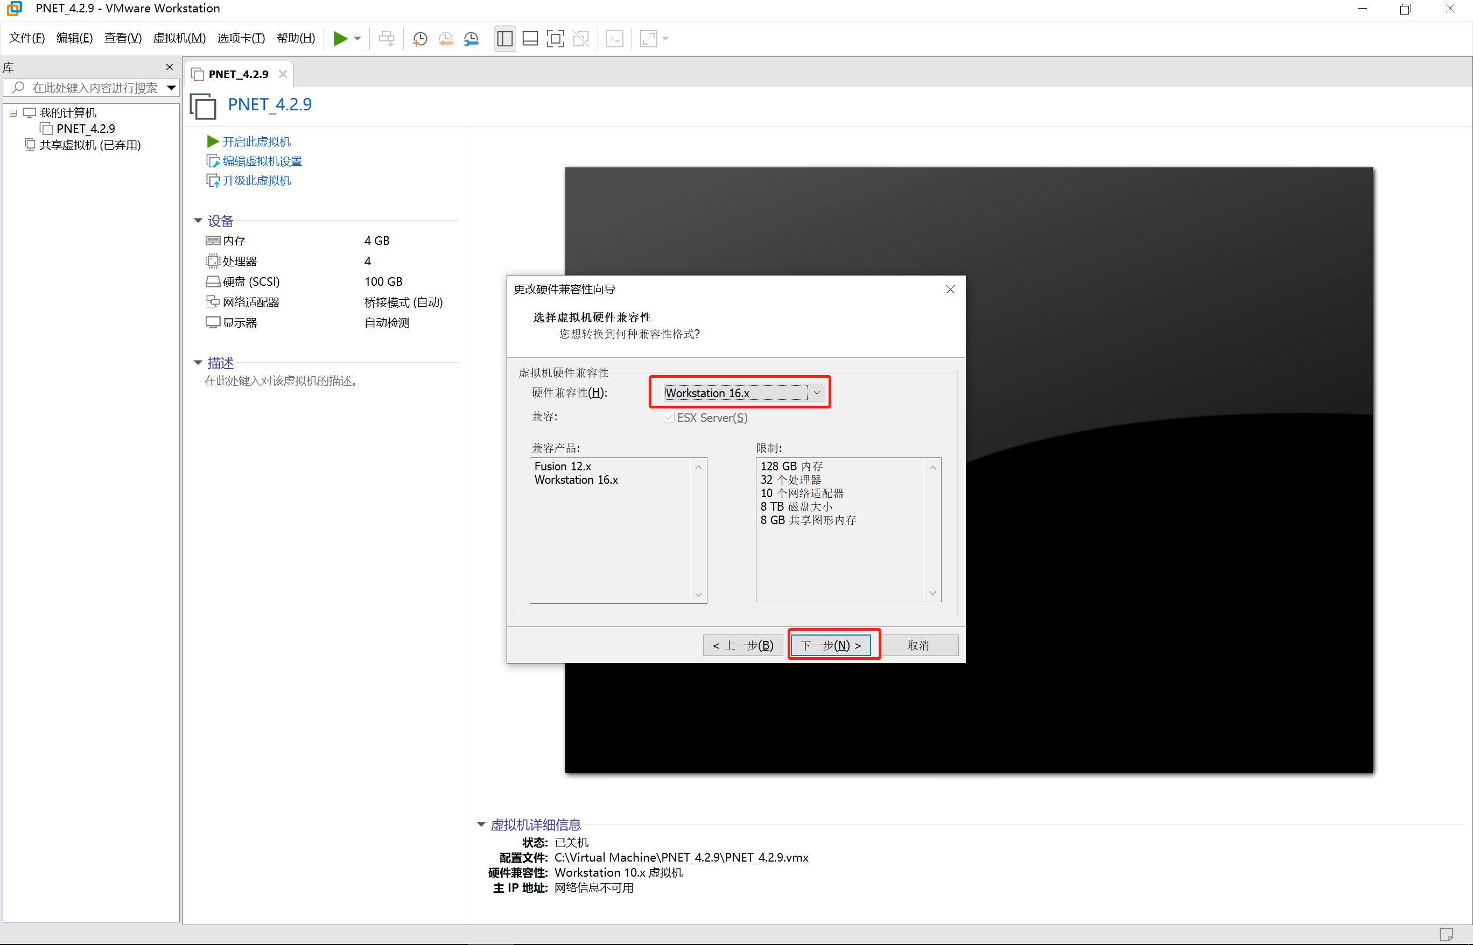Open the 文件(F) menu
Viewport: 1473px width, 945px height.
point(27,38)
